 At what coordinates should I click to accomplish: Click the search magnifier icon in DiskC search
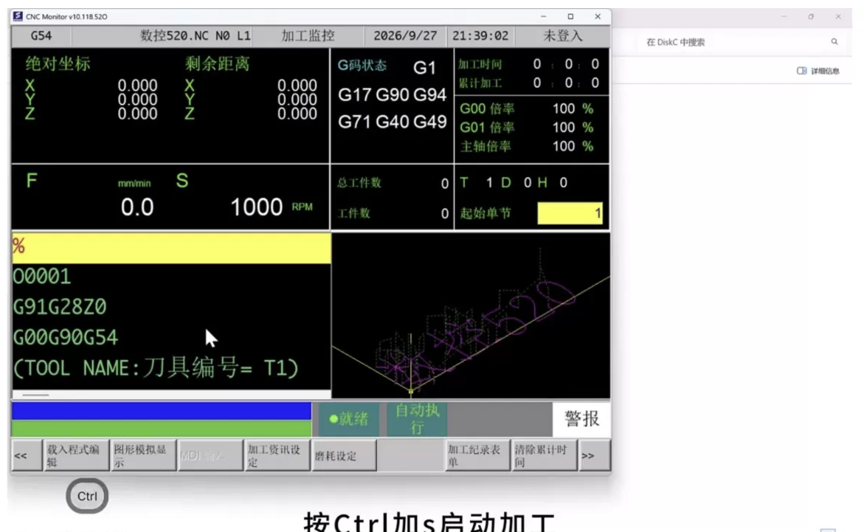coord(834,42)
